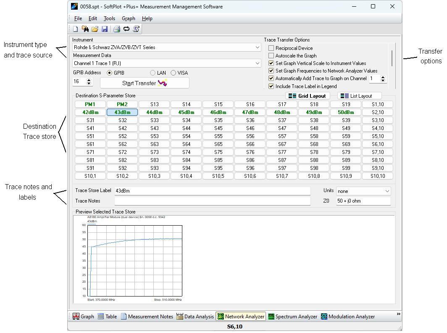Click the Open folder toolbar icon
The height and width of the screenshot is (333, 447).
[95, 29]
